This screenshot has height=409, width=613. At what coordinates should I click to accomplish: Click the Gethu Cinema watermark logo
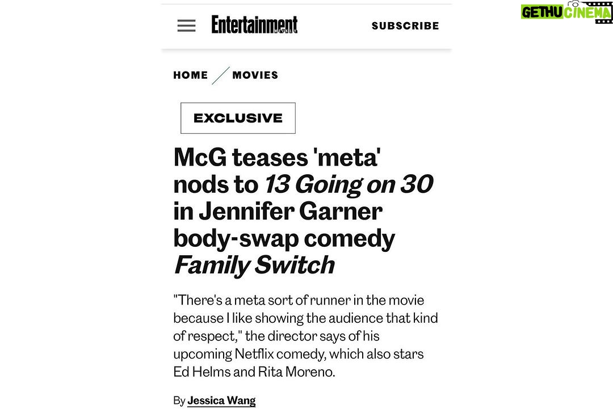[566, 12]
